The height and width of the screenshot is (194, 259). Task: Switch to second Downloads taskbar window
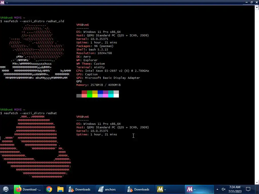click(140, 189)
